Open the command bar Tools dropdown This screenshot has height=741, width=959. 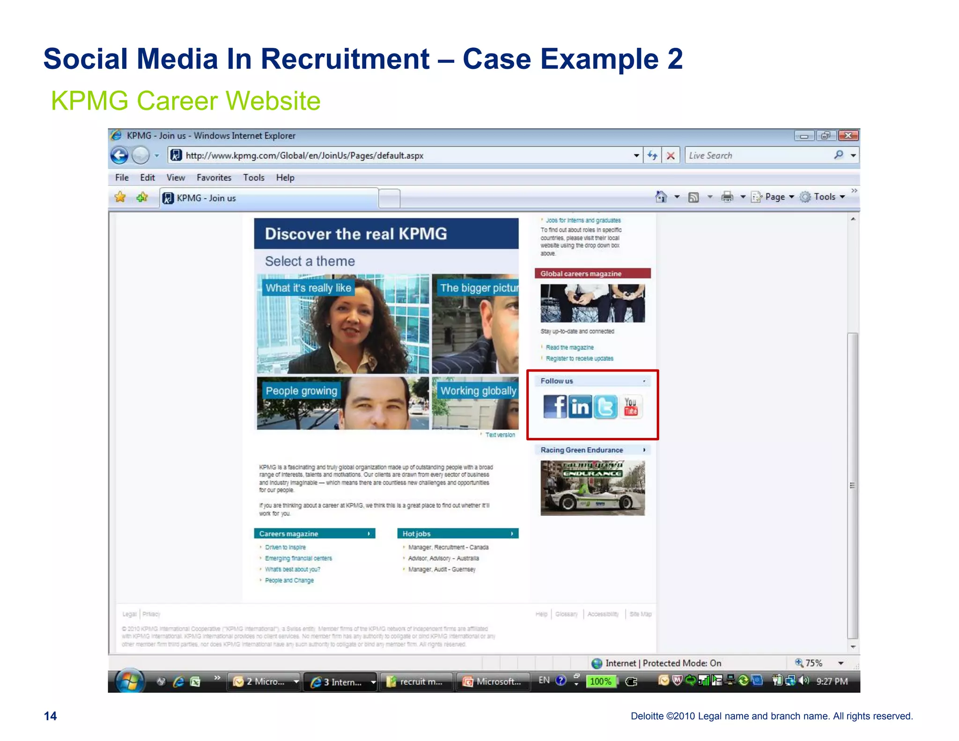pos(823,197)
